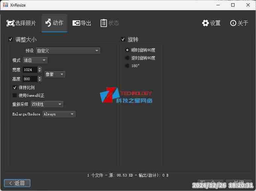Open the 重新采样 双线性 dropdown

pos(47,104)
